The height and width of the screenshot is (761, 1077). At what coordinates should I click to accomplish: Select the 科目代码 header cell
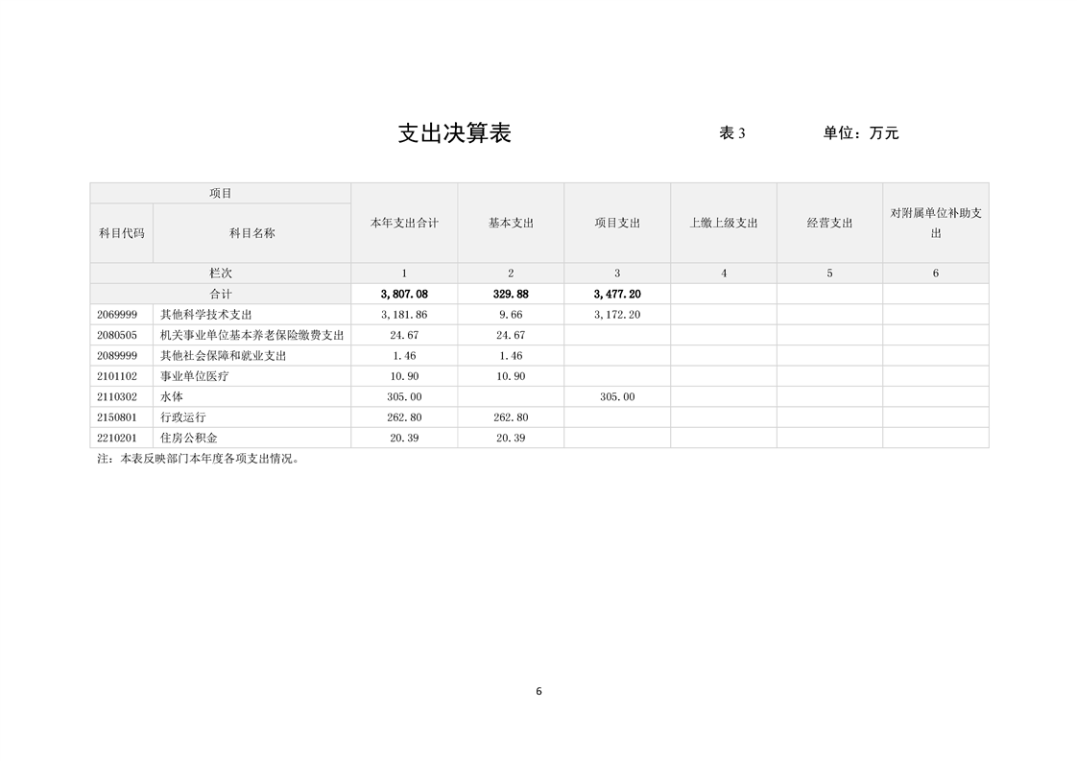coord(122,233)
